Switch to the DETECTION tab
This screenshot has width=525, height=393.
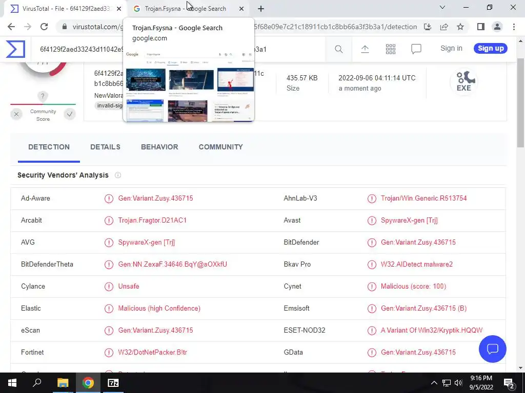[x=49, y=147]
